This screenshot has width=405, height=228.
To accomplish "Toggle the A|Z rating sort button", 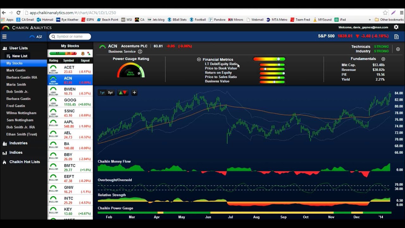I will [36, 37].
